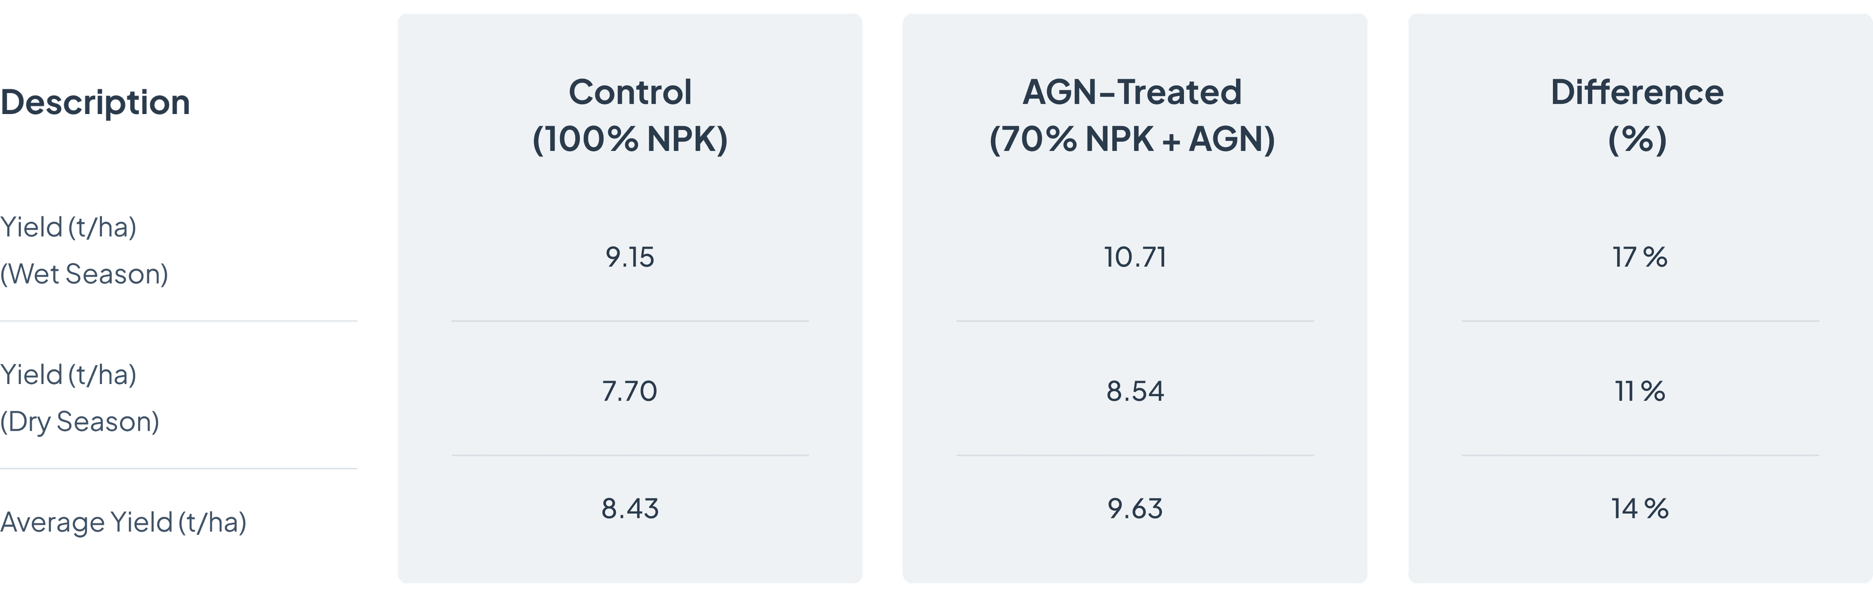The width and height of the screenshot is (1873, 597).
Task: Click the Description column header
Action: click(95, 102)
